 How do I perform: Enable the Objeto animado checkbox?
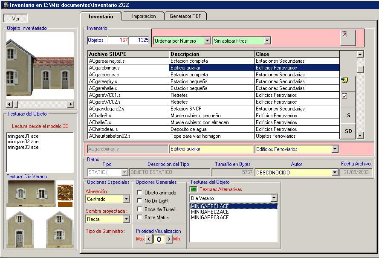[139, 193]
